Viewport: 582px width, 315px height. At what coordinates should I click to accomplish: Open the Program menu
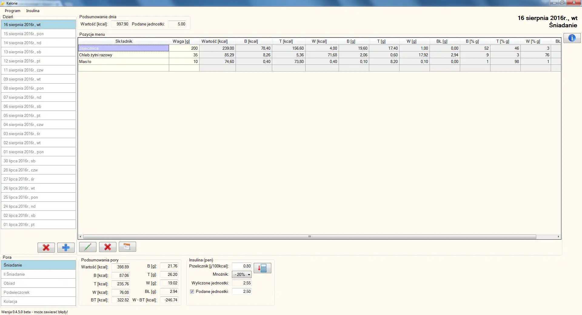pyautogui.click(x=12, y=11)
